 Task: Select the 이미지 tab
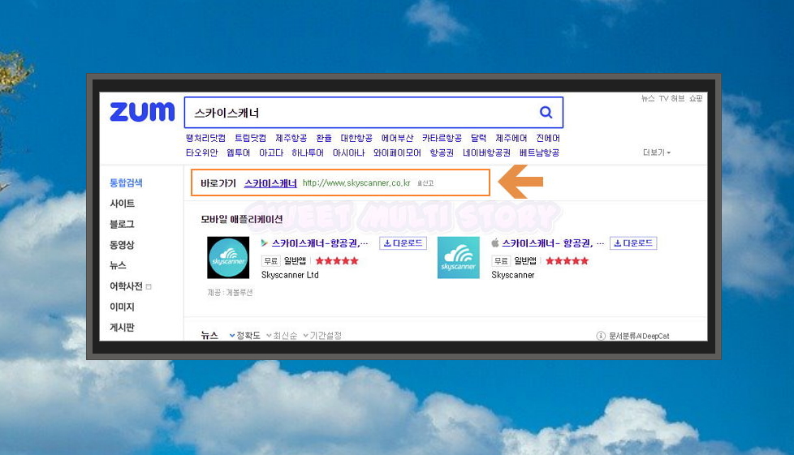[x=122, y=307]
